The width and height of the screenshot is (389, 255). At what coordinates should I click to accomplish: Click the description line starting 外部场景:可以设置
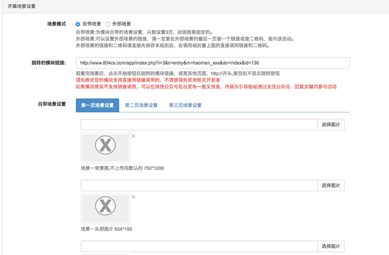click(185, 39)
